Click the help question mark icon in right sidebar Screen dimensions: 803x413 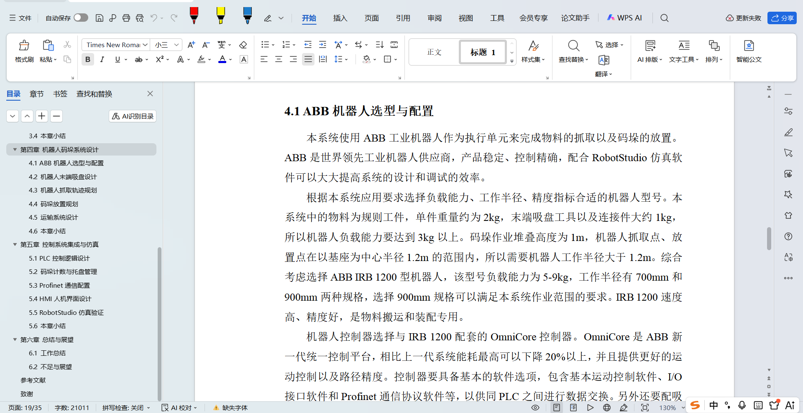pos(788,236)
